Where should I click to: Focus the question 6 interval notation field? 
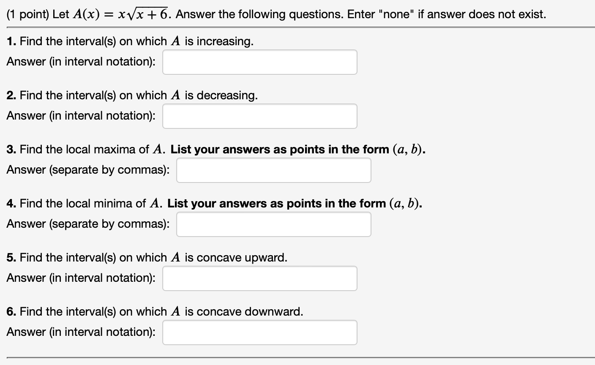click(x=259, y=332)
